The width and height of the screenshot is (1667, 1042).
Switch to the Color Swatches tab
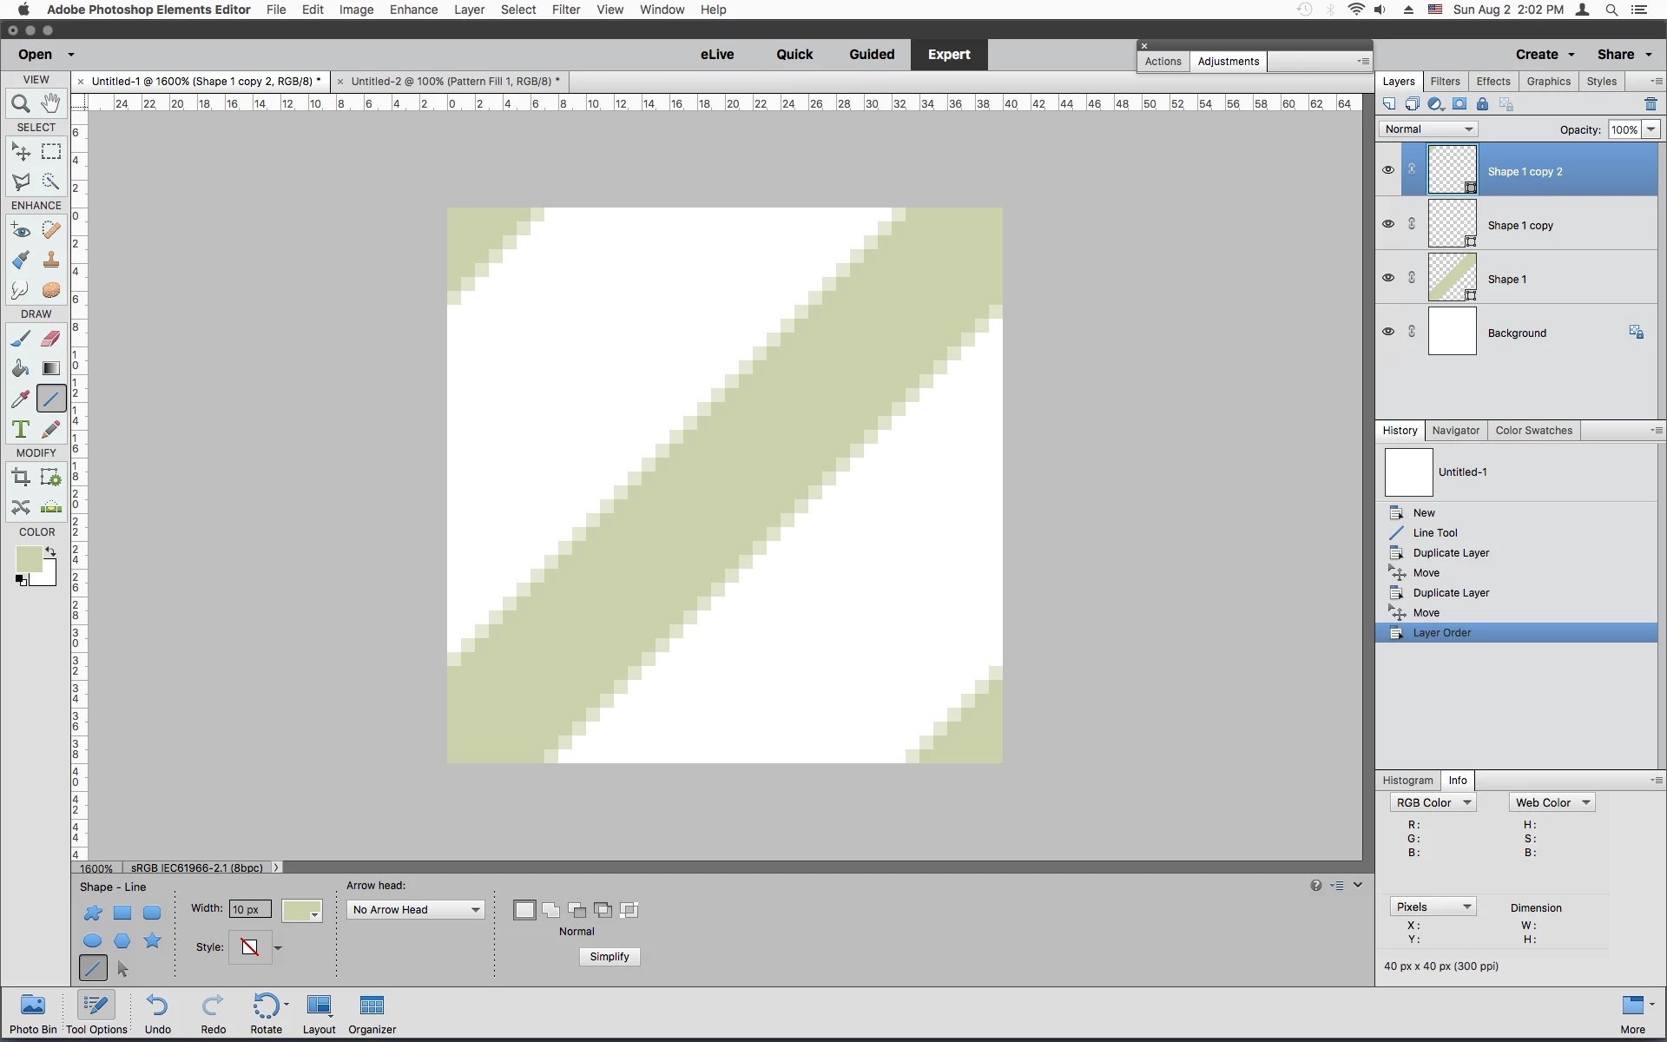[x=1533, y=431]
